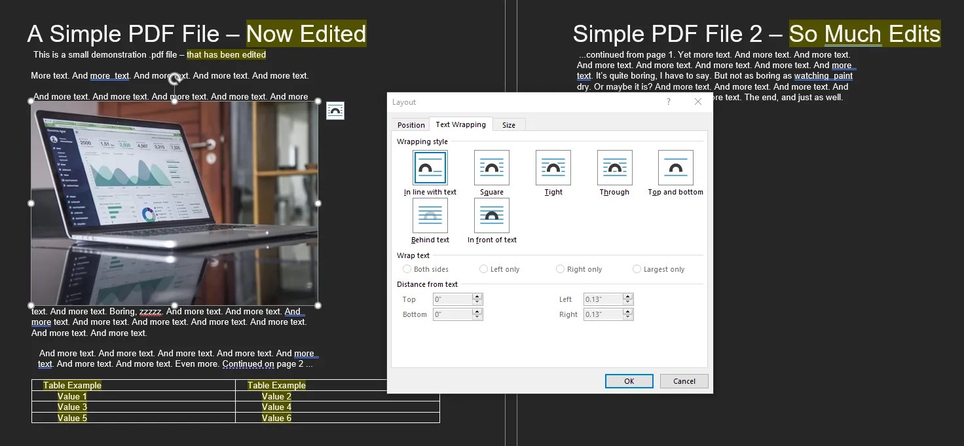Select the laptop image in the document
The width and height of the screenshot is (964, 446).
point(174,203)
